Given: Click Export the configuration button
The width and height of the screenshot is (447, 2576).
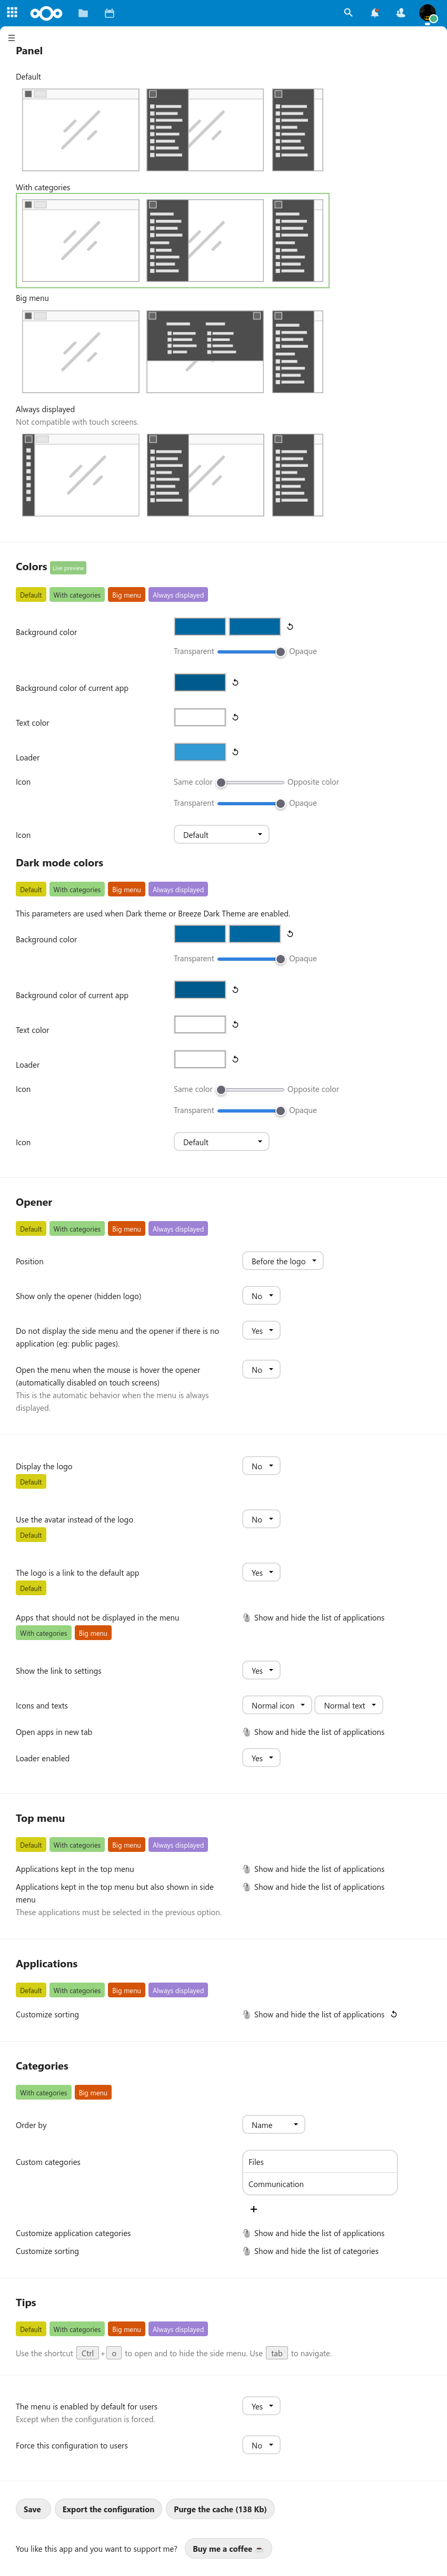Looking at the screenshot, I should [108, 2508].
